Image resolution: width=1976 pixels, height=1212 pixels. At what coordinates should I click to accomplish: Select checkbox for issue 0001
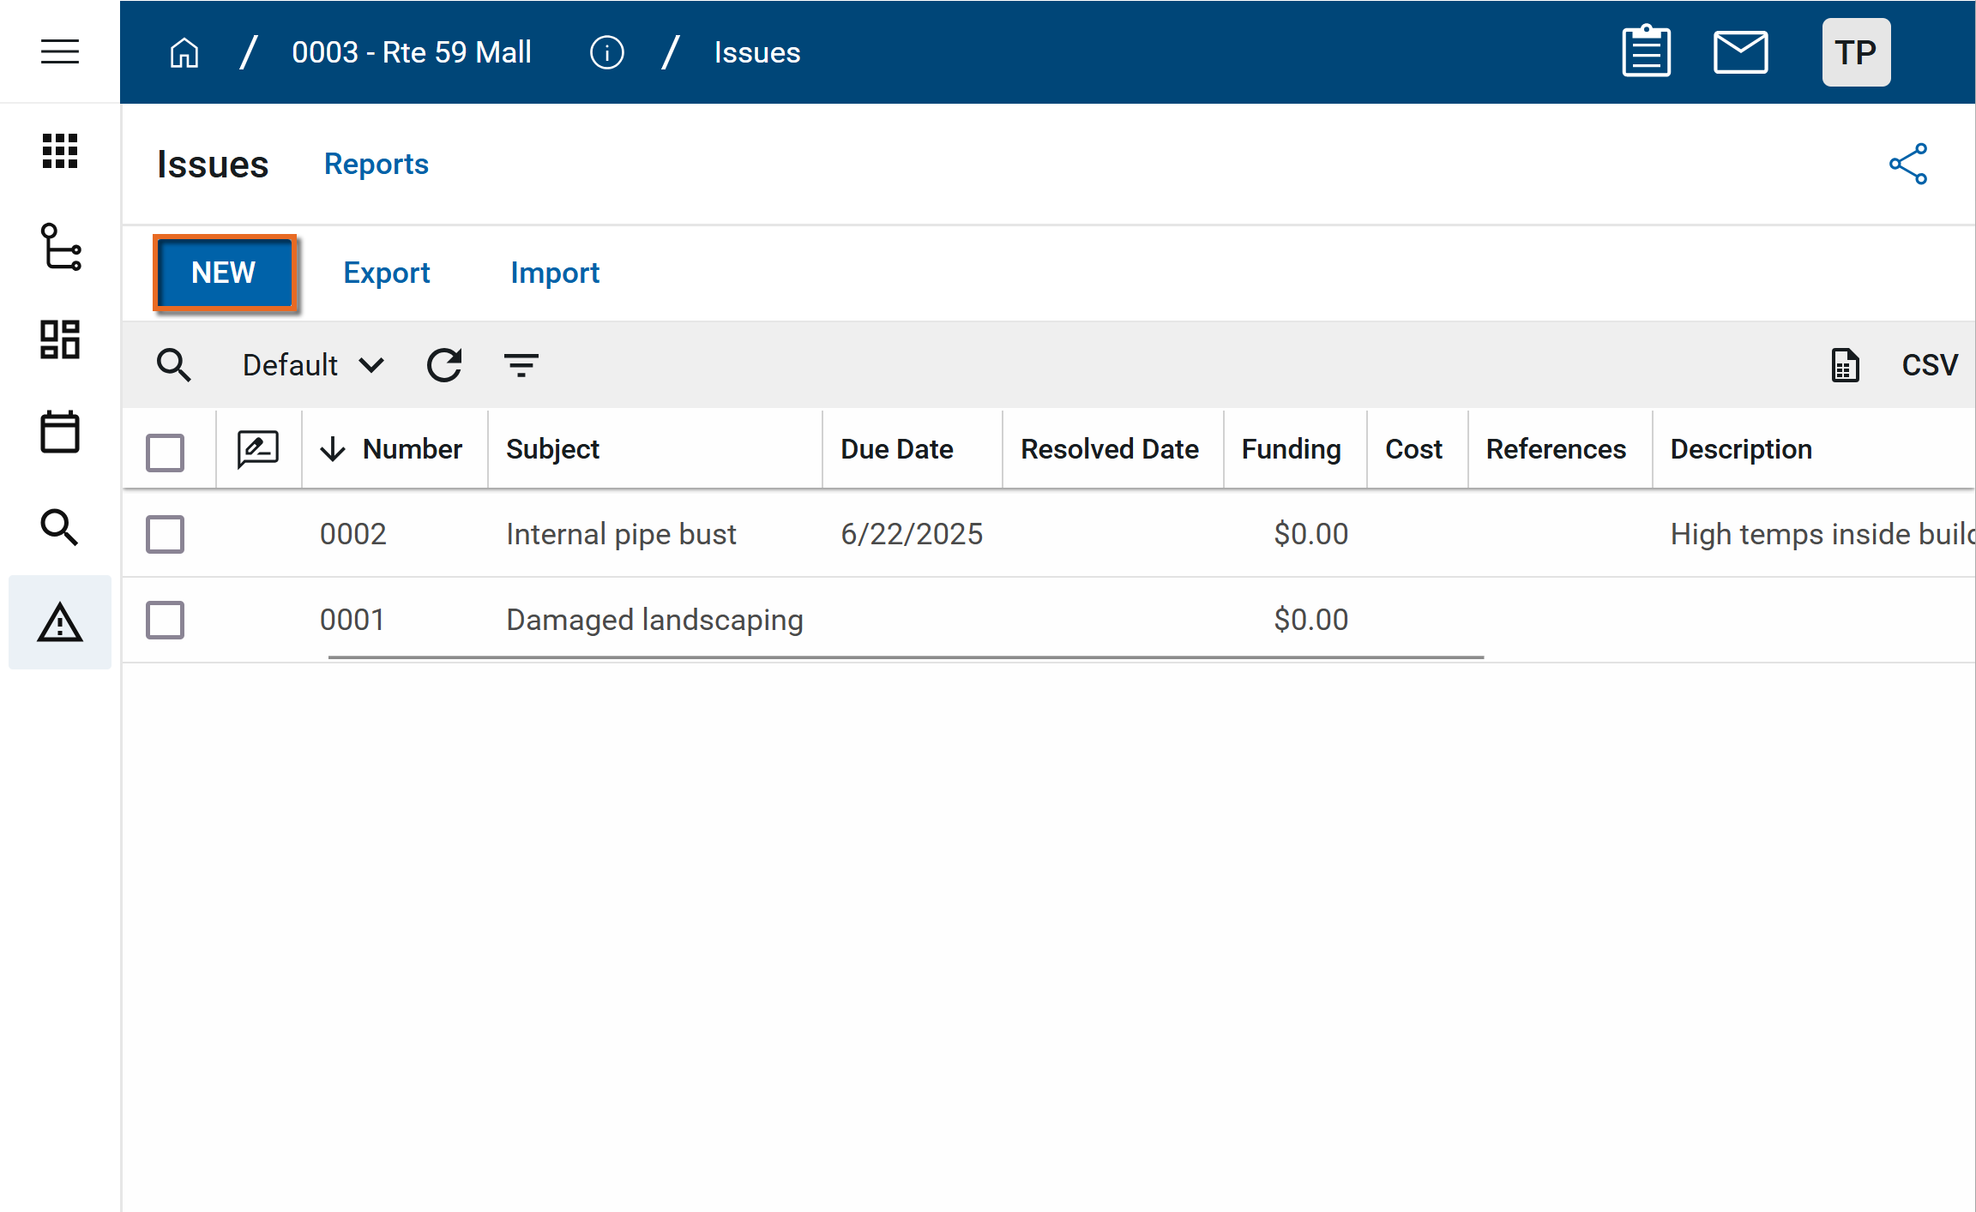click(165, 620)
